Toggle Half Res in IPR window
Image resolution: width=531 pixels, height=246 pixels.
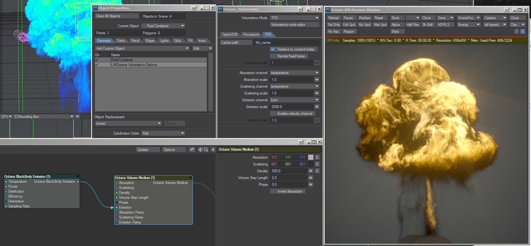point(413,25)
